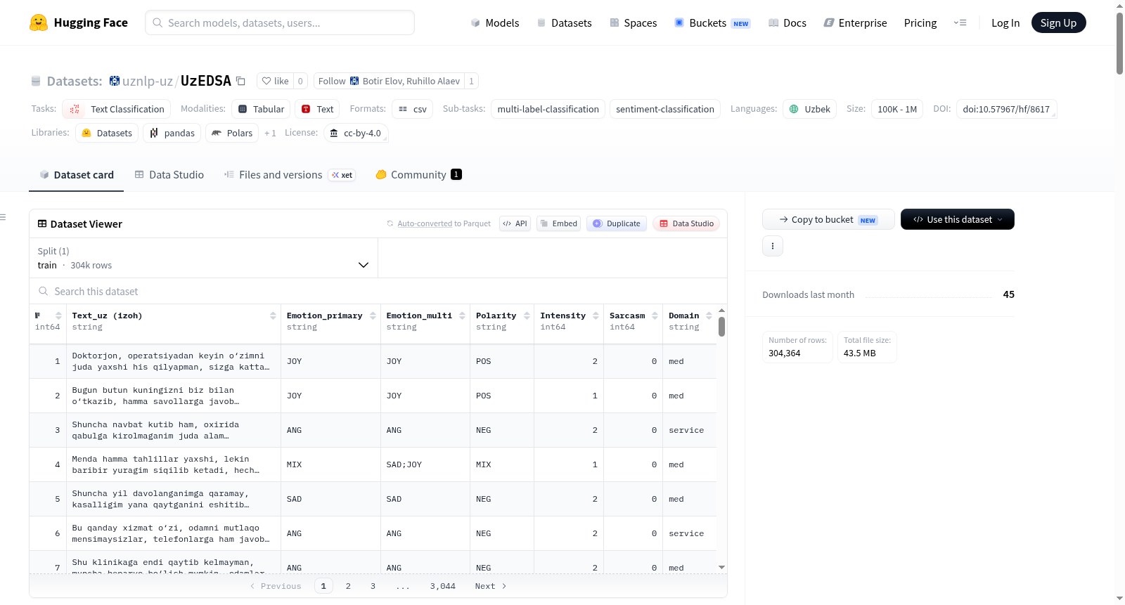
Task: Open the Files and versions tab
Action: click(x=289, y=174)
